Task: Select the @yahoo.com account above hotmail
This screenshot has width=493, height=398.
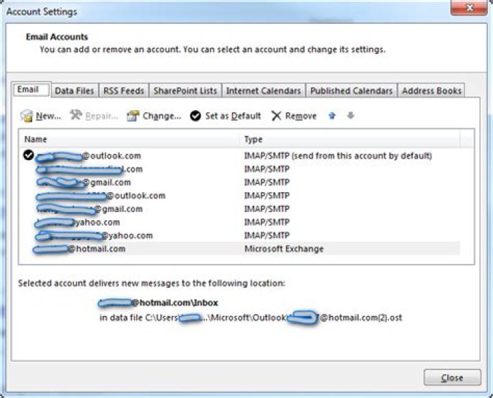Action: coord(240,235)
